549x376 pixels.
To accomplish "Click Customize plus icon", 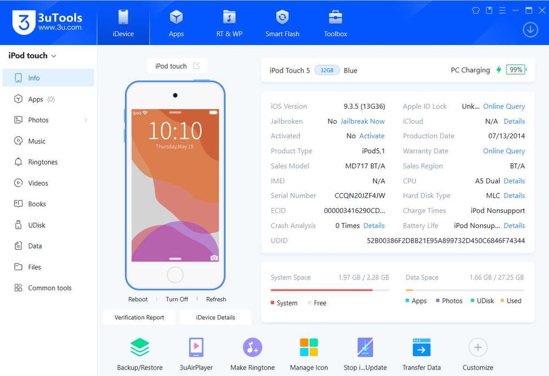I will [x=478, y=347].
